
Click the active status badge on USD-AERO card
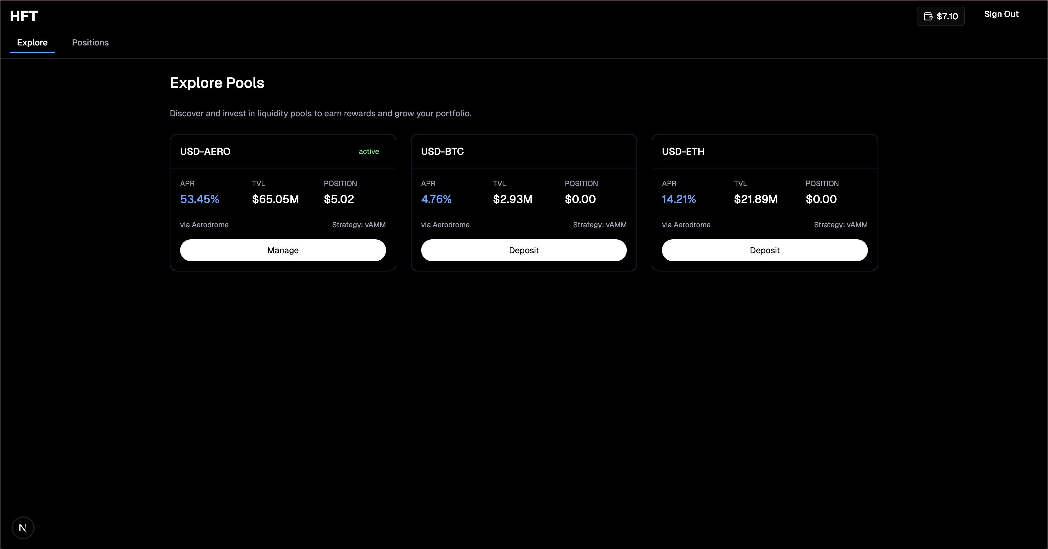[x=368, y=151]
